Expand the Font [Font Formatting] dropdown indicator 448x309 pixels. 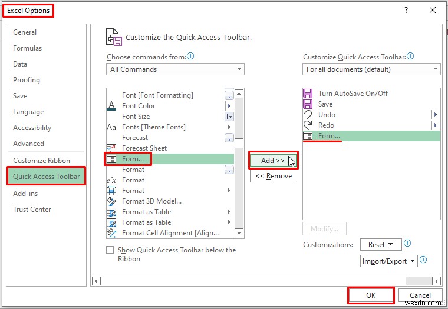[229, 95]
